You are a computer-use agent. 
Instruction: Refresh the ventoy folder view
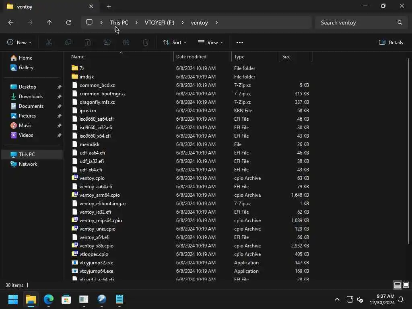tap(68, 23)
